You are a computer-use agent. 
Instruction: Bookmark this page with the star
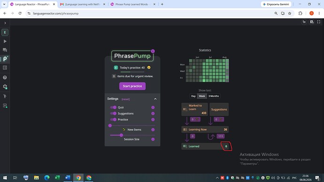290,14
